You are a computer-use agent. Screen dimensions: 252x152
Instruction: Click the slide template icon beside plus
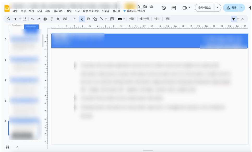point(25,19)
